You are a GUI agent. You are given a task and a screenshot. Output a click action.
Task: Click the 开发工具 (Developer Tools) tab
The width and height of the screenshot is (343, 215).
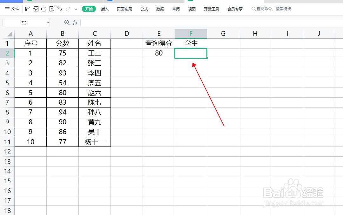211,9
